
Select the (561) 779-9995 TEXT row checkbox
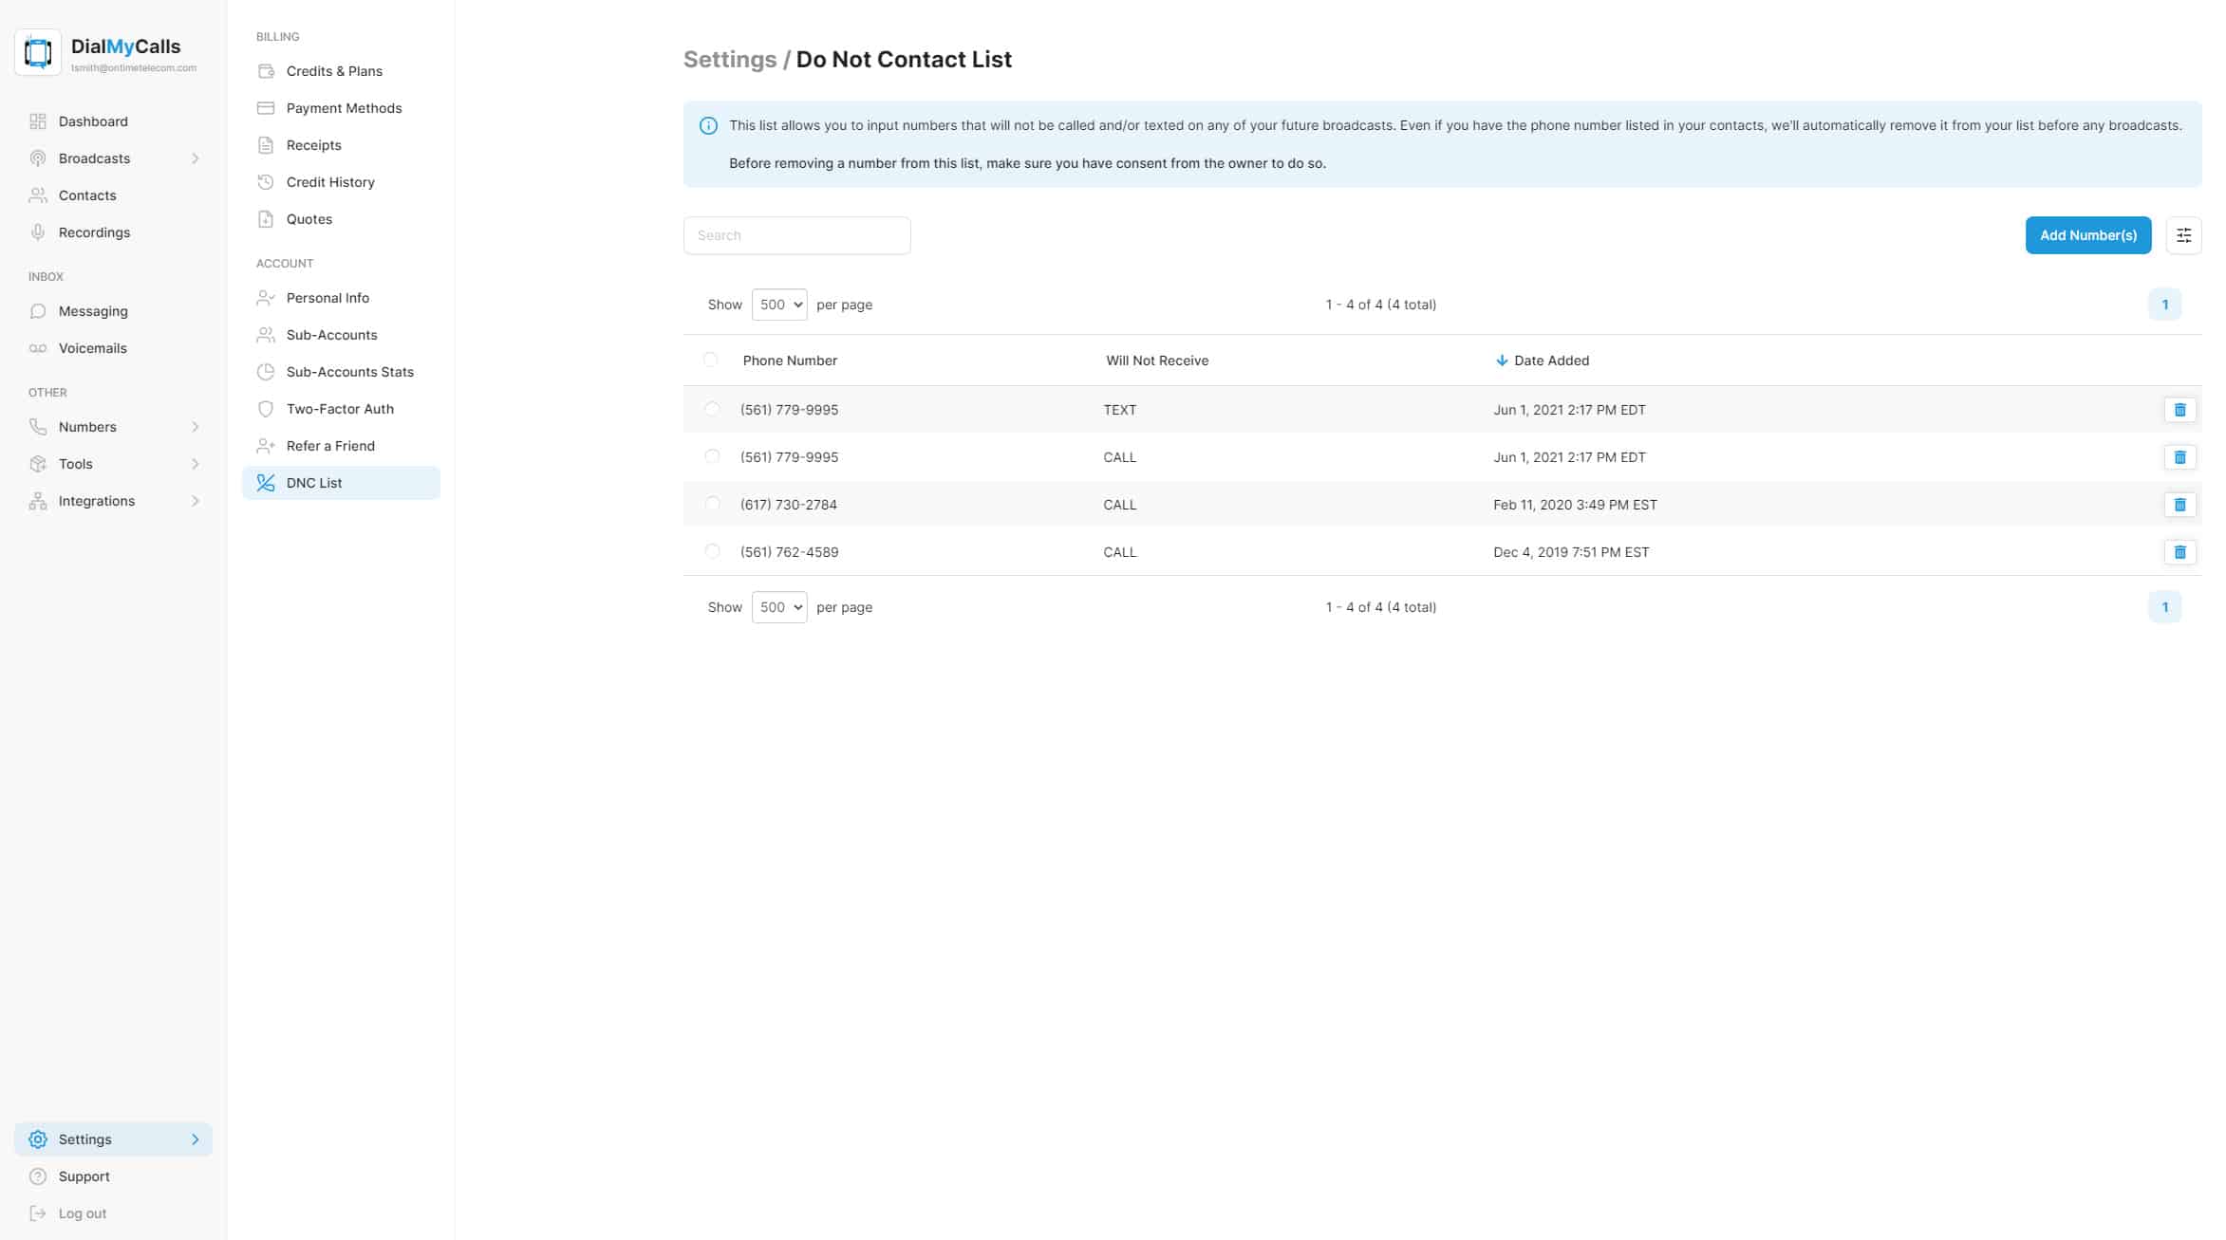(712, 409)
